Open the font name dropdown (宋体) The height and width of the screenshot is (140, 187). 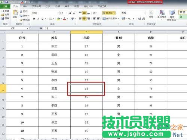pos(58,13)
